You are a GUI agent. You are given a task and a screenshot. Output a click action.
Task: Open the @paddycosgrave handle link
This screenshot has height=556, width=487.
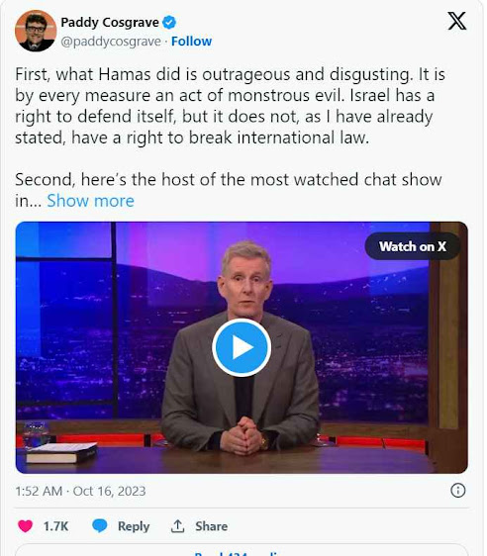click(x=111, y=42)
